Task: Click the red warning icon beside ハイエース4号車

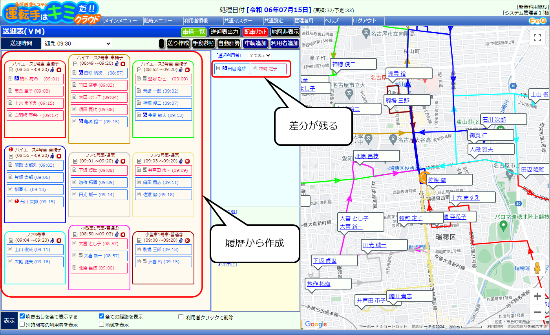Action: 11,149
